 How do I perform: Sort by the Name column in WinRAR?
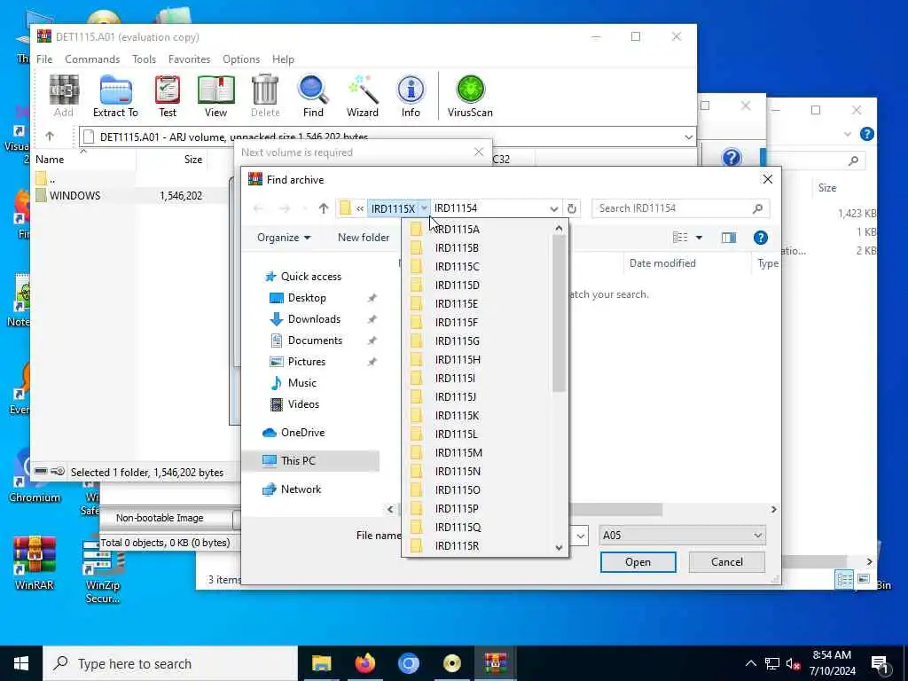tap(50, 160)
